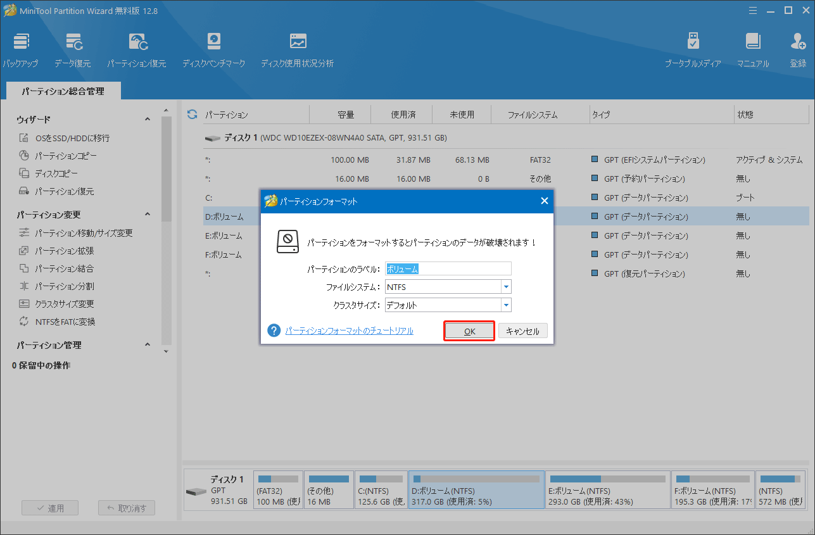
Task: Select the (FAT32) 100 MB block in disk map
Action: pos(278,490)
